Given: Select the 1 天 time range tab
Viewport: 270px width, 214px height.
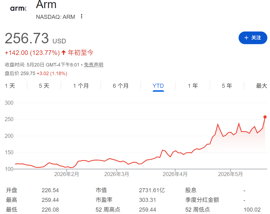Looking at the screenshot, I should pos(10,86).
